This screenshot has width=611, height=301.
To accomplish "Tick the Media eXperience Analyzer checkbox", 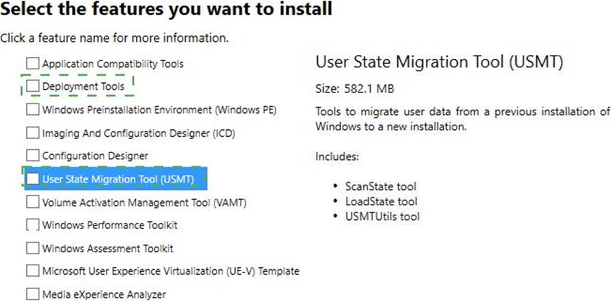I will click(33, 294).
